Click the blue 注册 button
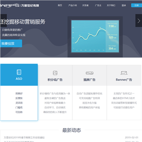 click(x=136, y=6)
